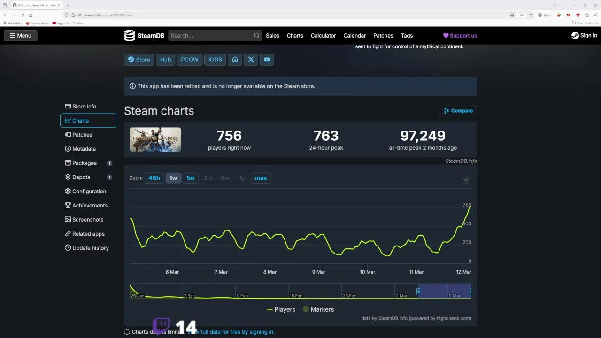Toggle the Markers series legend

pos(318,309)
